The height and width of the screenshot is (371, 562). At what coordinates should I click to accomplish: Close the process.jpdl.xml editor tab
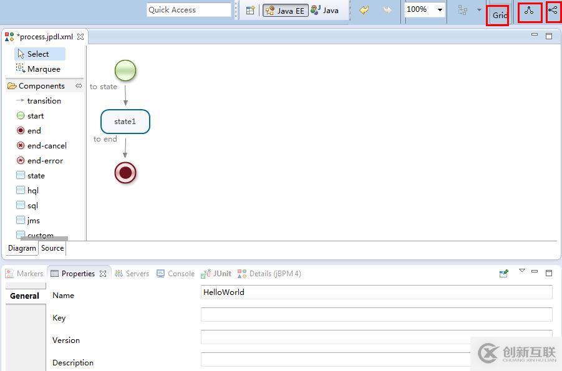click(x=80, y=37)
